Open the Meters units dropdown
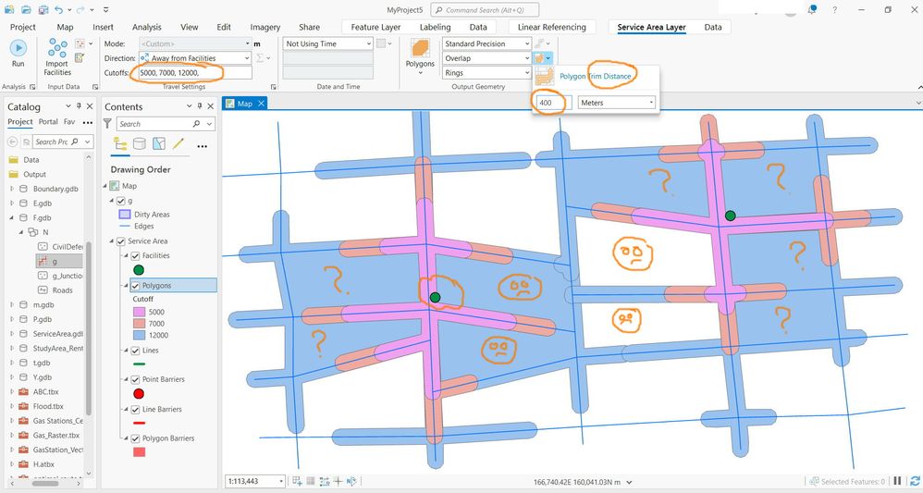Viewport: 923px width, 493px height. pos(617,103)
